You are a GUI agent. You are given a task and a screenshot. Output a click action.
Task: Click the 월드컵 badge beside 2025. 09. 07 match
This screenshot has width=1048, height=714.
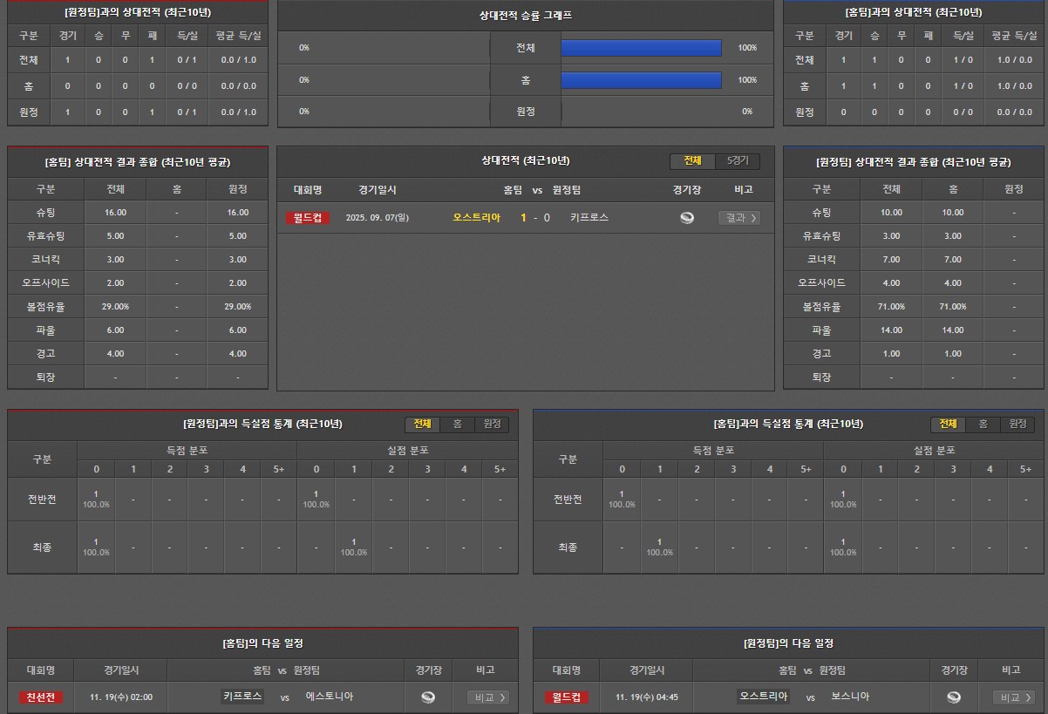(308, 218)
